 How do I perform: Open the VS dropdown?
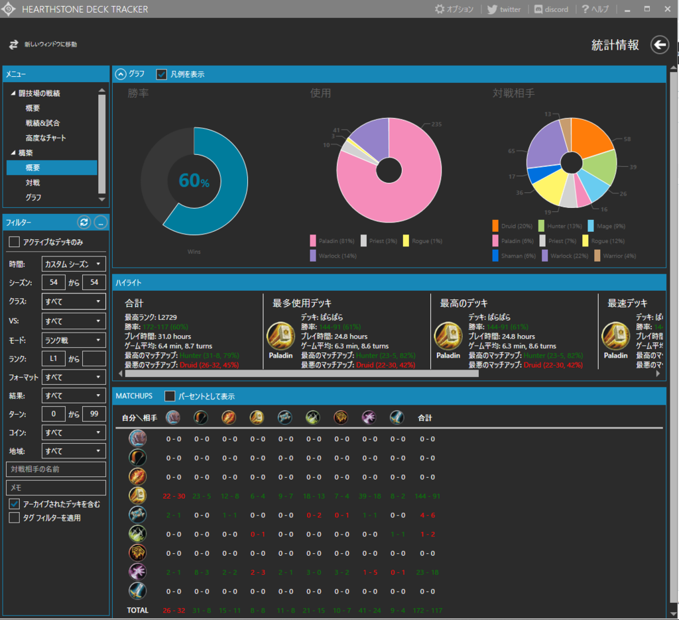click(74, 321)
